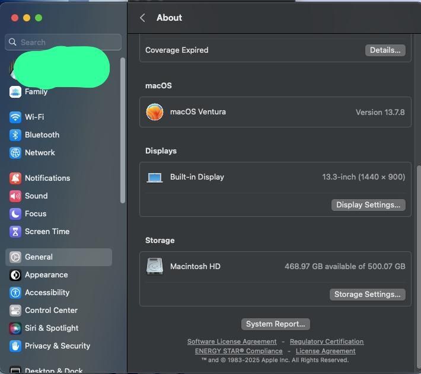Screen dimensions: 421x374
Task: Click the Screen Time hourglass icon
Action: [15, 232]
